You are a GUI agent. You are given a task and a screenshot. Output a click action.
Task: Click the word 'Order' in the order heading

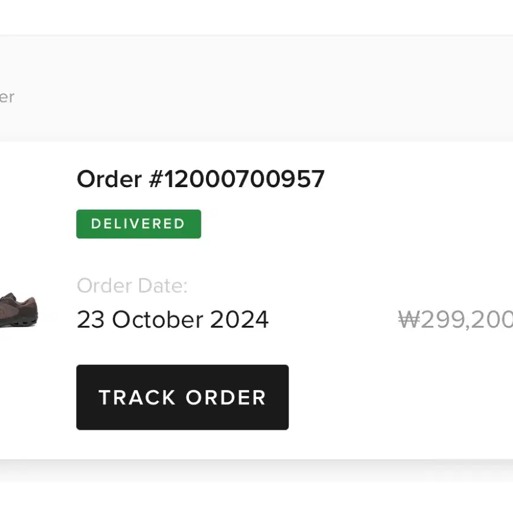(109, 179)
